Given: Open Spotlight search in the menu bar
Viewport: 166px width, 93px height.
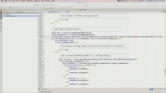Looking at the screenshot, I should pos(160,1).
